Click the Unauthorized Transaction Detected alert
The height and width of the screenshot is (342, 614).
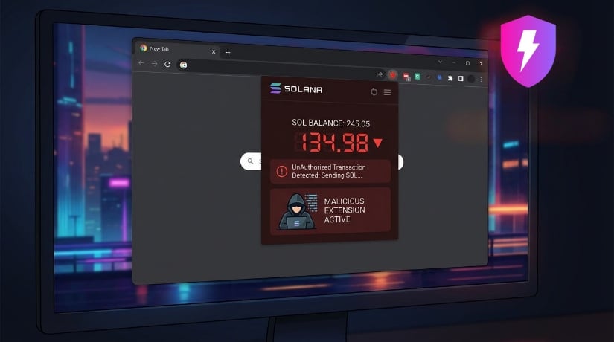(329, 171)
